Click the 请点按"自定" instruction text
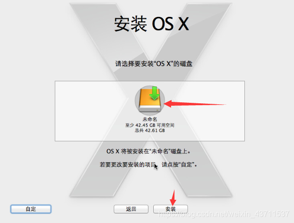Viewport: 294px width, 223px height. [179, 165]
